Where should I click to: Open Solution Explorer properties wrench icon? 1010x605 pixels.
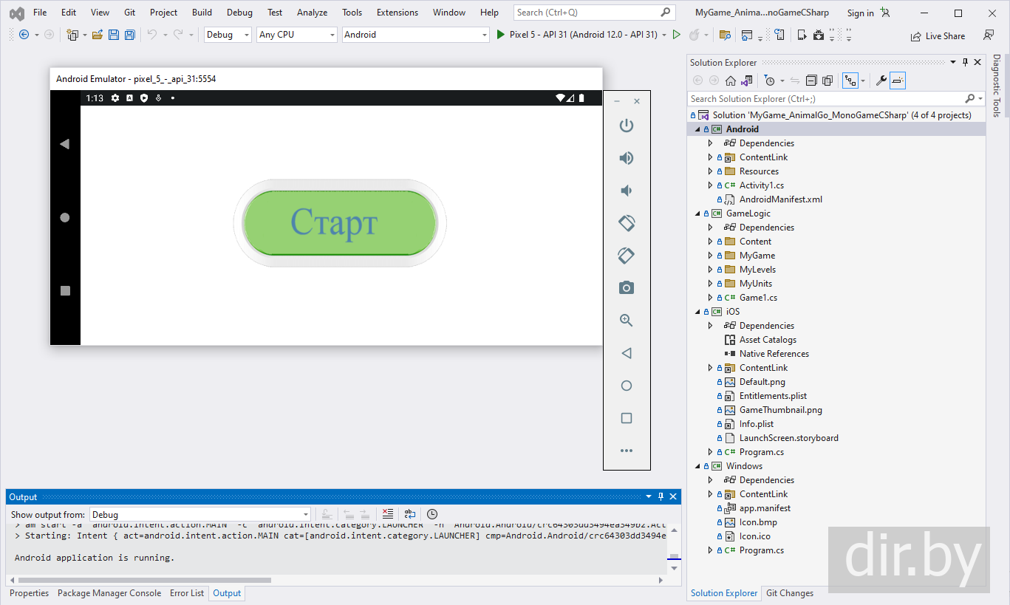(x=881, y=81)
